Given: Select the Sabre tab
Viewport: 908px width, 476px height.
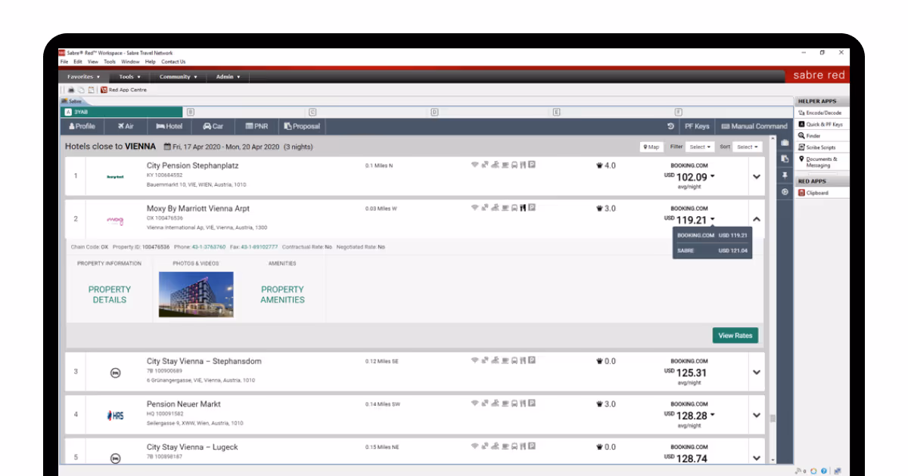Looking at the screenshot, I should pos(74,100).
